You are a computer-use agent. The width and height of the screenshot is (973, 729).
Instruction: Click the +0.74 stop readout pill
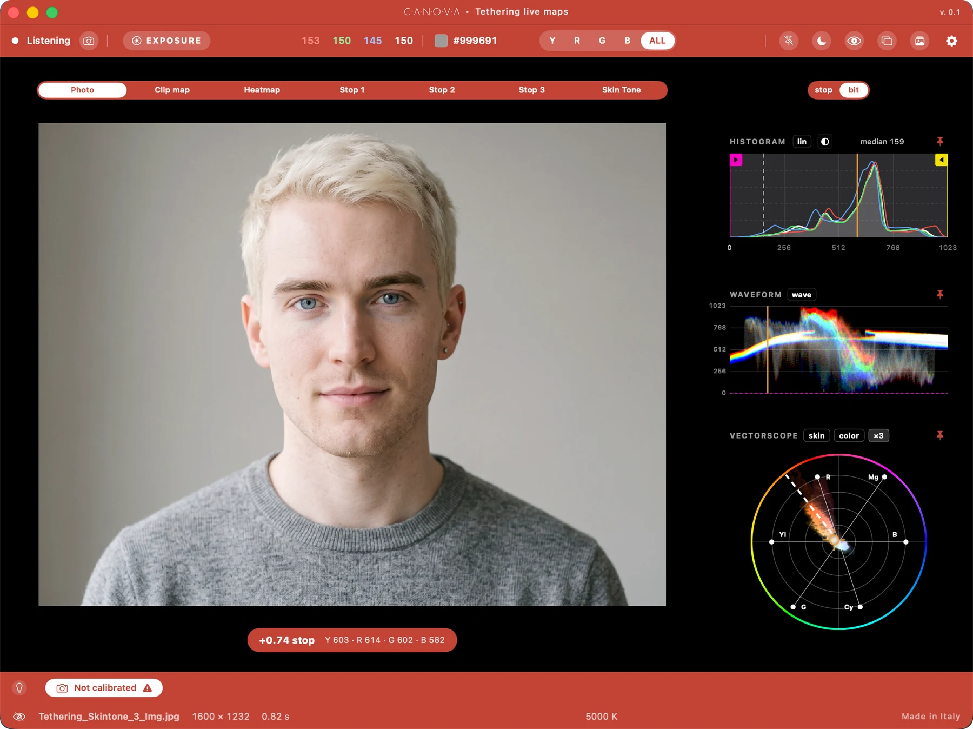[x=352, y=640]
